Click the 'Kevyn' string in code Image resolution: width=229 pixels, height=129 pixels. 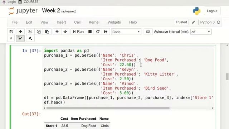(128, 69)
